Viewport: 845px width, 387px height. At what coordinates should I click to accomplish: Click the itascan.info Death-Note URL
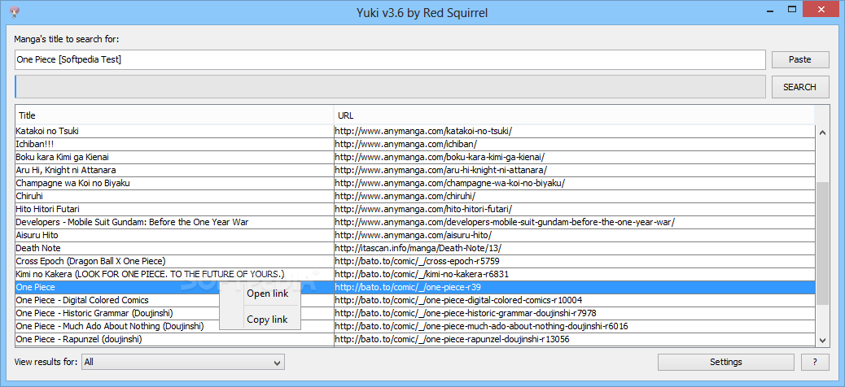[418, 248]
